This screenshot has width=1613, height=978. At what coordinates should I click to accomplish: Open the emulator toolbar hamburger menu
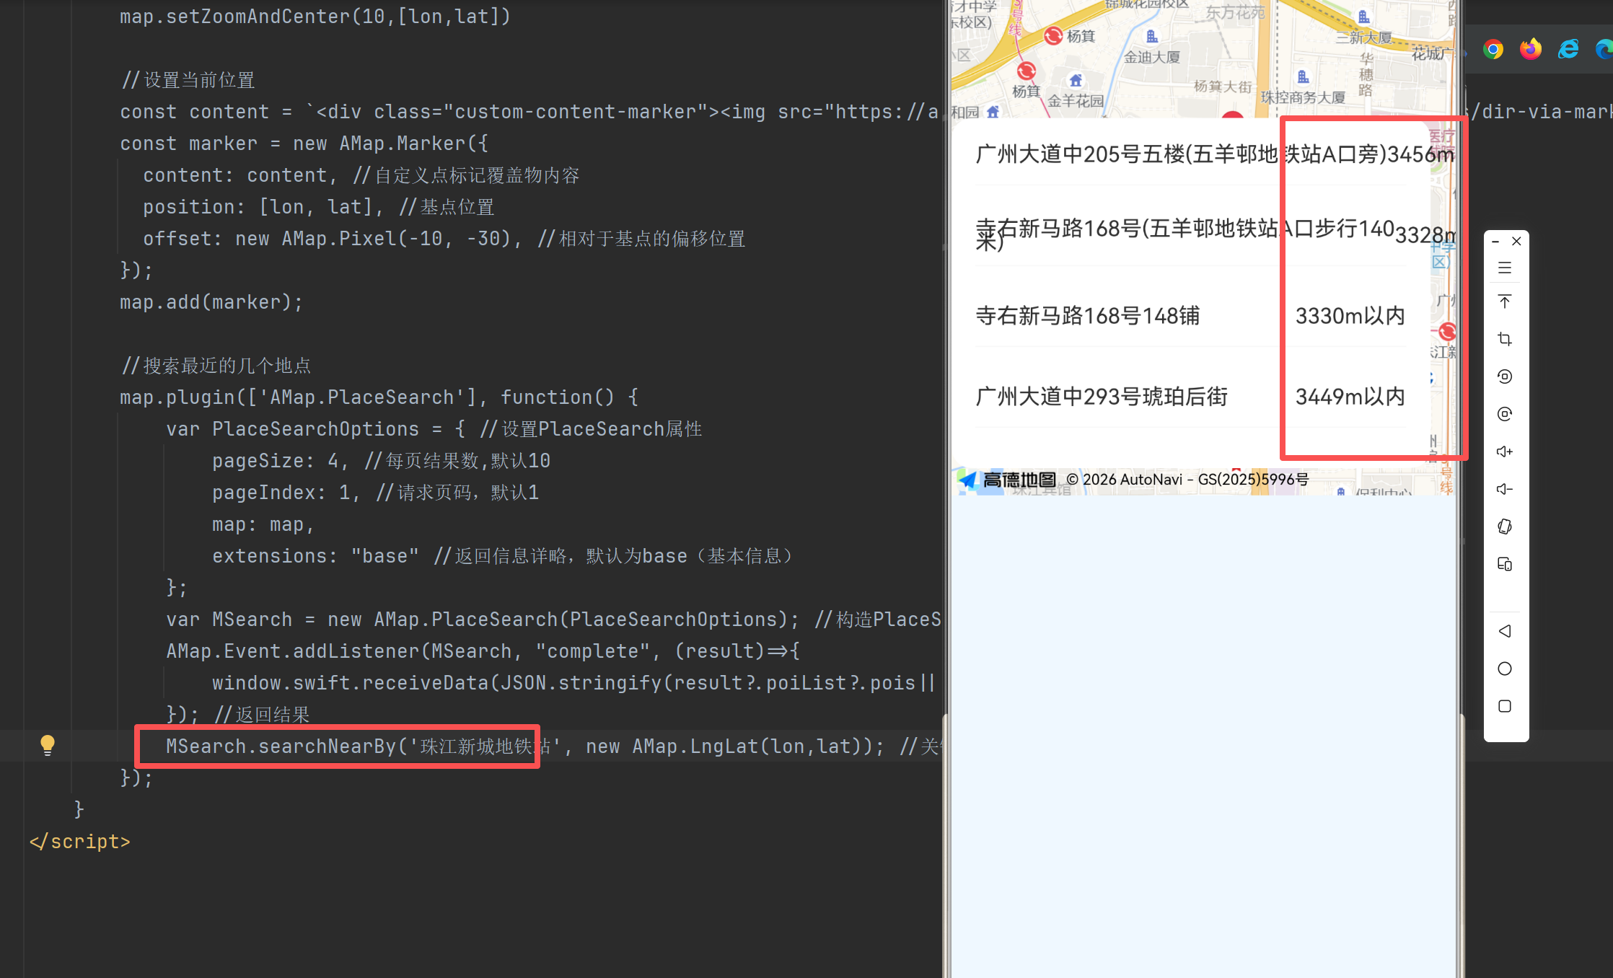pyautogui.click(x=1505, y=268)
